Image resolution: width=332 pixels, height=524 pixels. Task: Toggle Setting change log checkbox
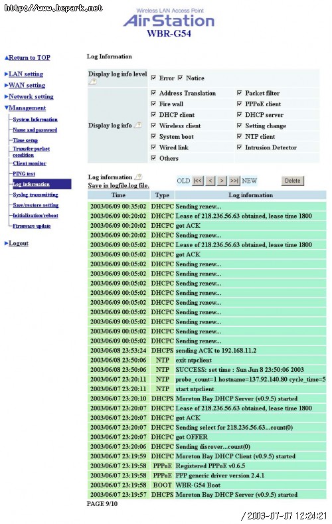pos(239,126)
